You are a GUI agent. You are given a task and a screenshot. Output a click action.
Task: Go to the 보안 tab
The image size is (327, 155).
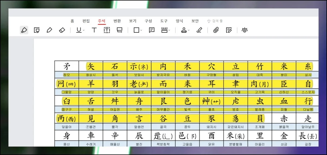pos(195,21)
